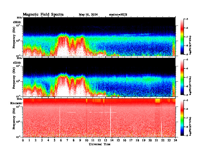Click hour '12' on the time axis

click(99, 140)
